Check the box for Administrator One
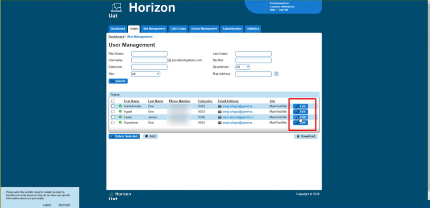The width and height of the screenshot is (430, 208). (113, 106)
